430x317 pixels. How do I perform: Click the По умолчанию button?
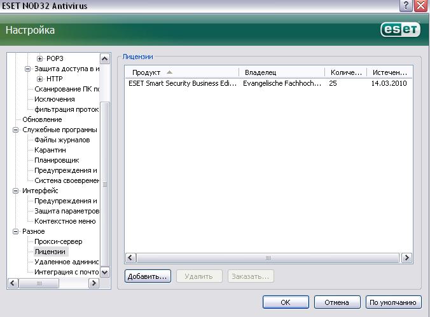(x=393, y=302)
